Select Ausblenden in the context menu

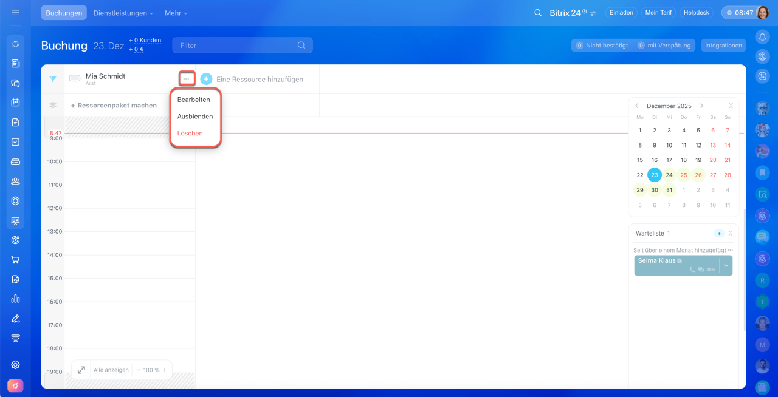pyautogui.click(x=195, y=116)
